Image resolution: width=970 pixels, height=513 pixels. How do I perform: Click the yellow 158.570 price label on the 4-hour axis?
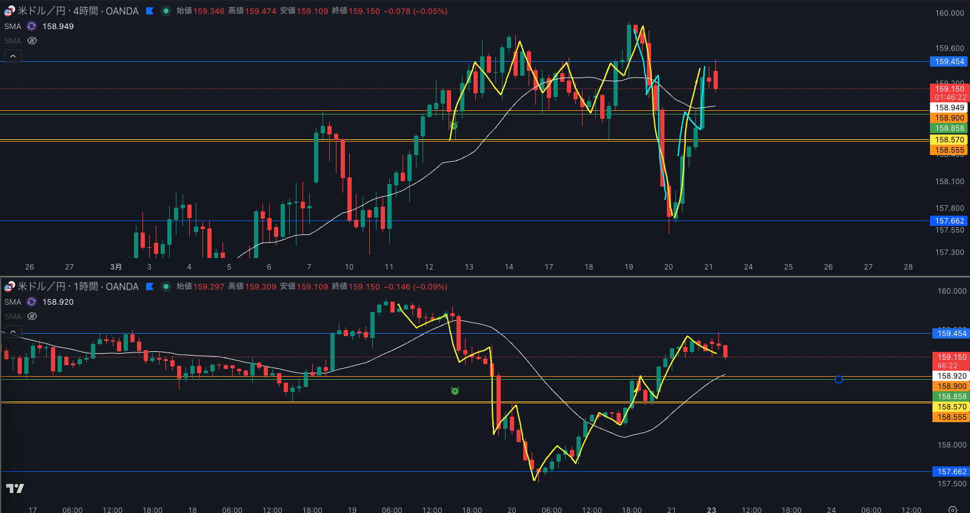tap(949, 140)
